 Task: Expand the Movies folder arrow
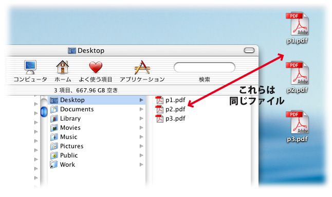[x=141, y=128]
